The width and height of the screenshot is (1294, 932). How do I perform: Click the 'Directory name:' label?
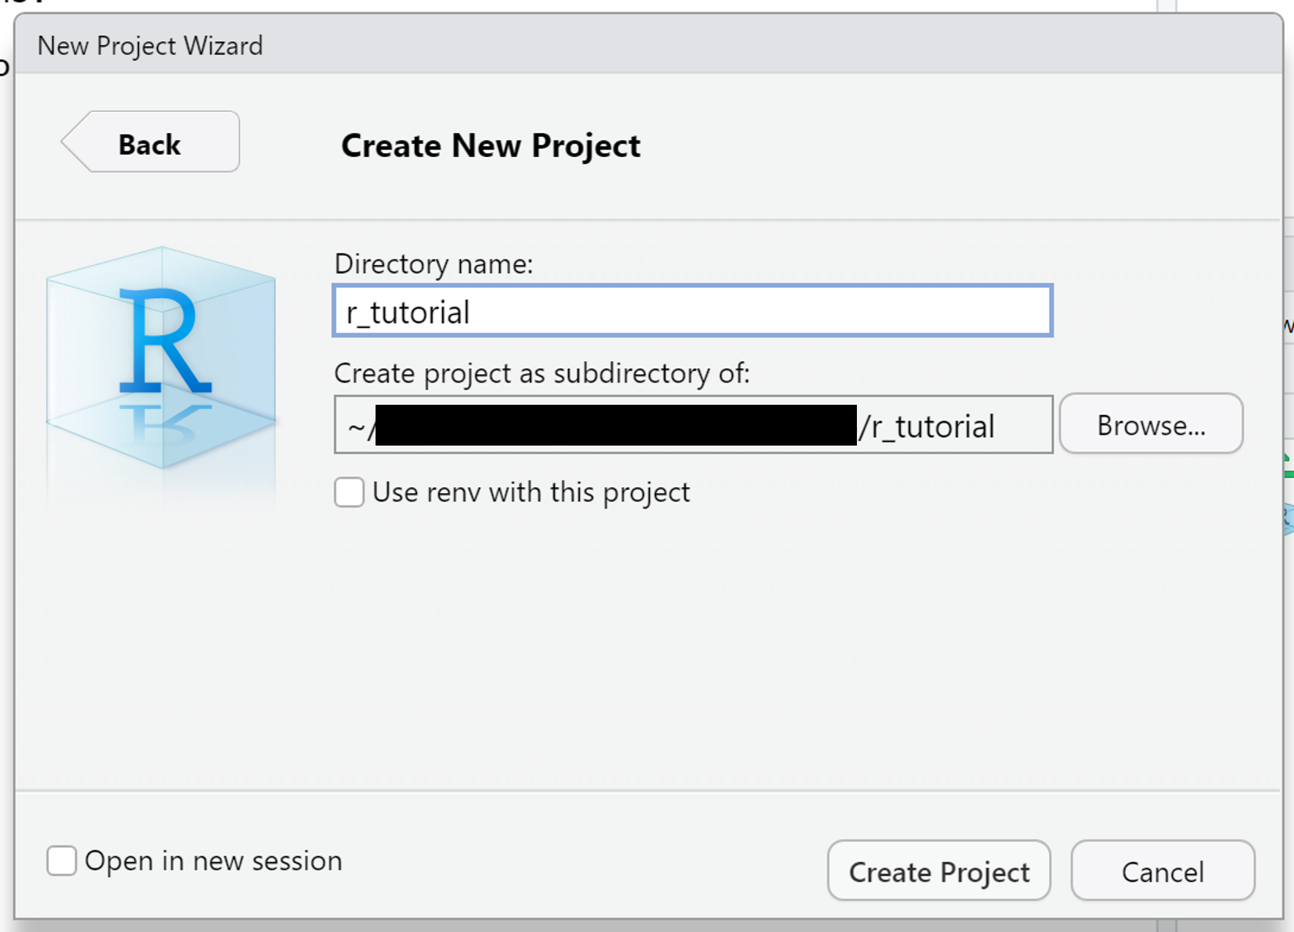click(434, 264)
